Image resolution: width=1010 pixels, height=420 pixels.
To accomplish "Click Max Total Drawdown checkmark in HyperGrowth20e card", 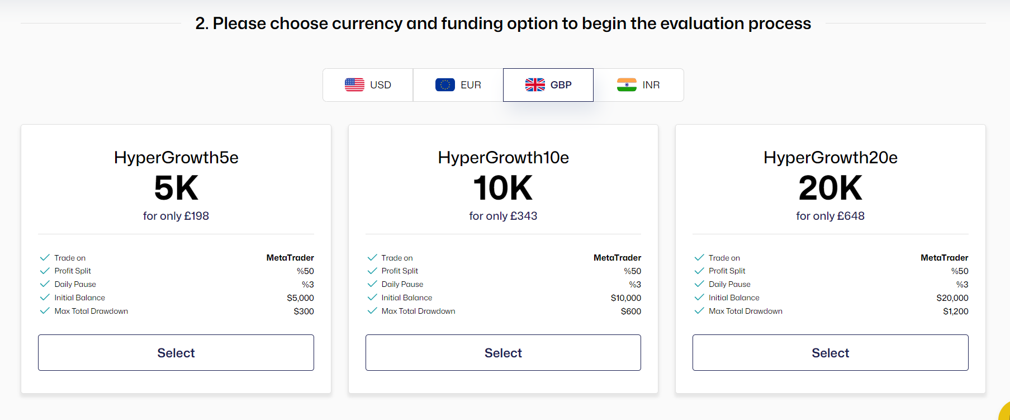I will [699, 311].
